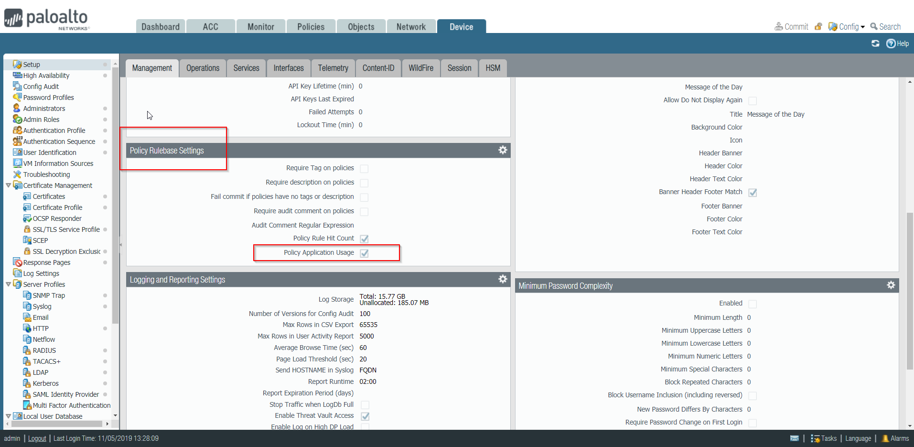This screenshot has height=447, width=914.
Task: Open the Network tab
Action: [410, 26]
